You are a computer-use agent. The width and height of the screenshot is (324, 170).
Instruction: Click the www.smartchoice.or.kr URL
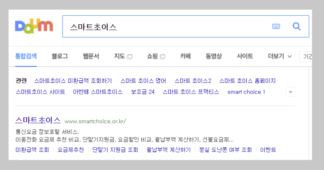tap(95, 121)
